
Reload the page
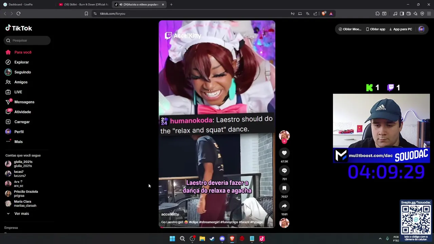pyautogui.click(x=18, y=14)
